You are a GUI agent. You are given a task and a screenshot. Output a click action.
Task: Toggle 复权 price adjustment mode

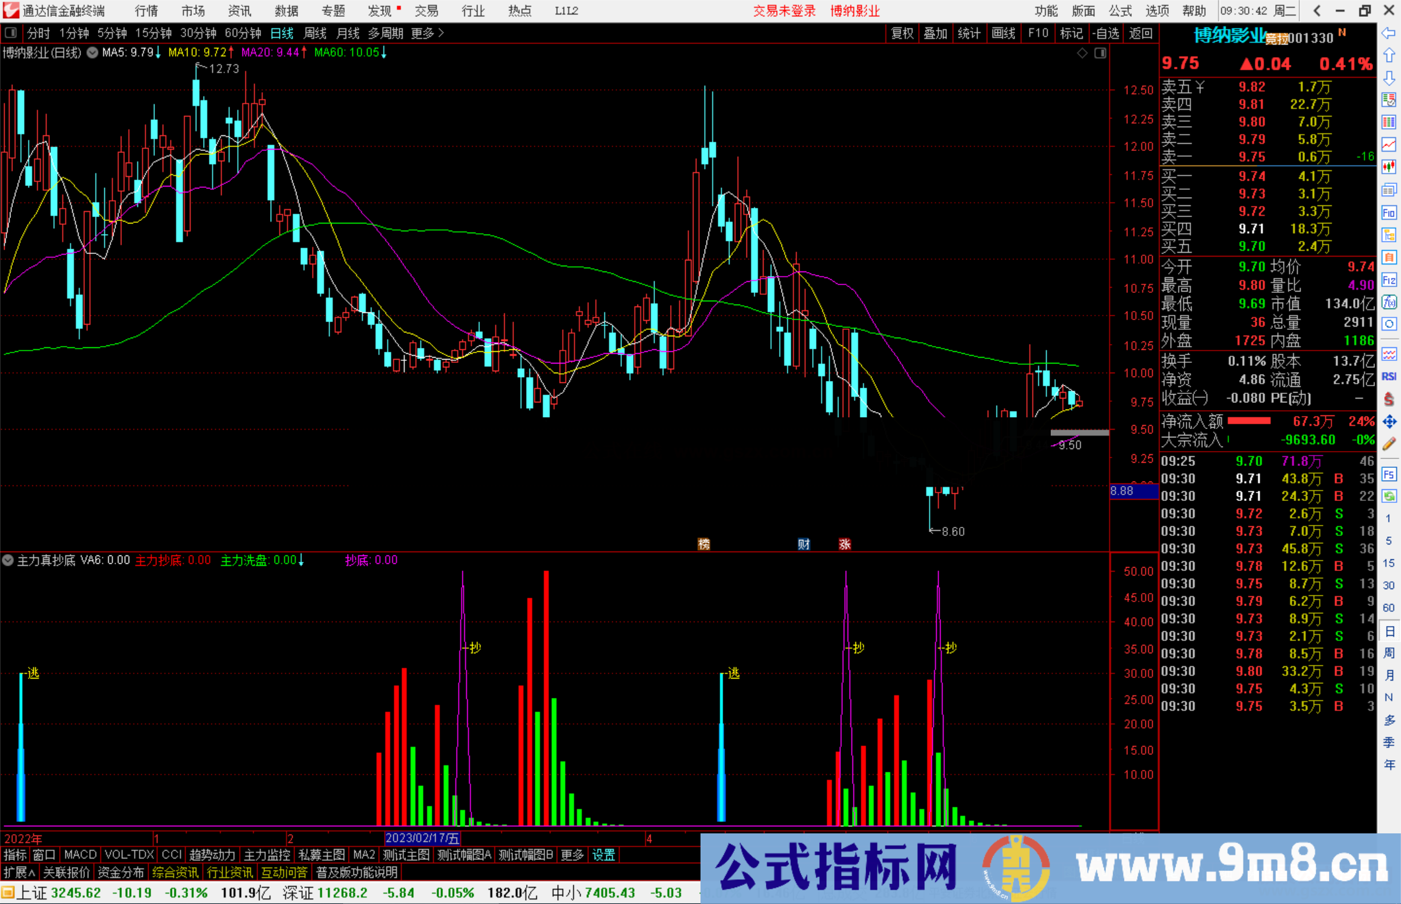pyautogui.click(x=902, y=34)
